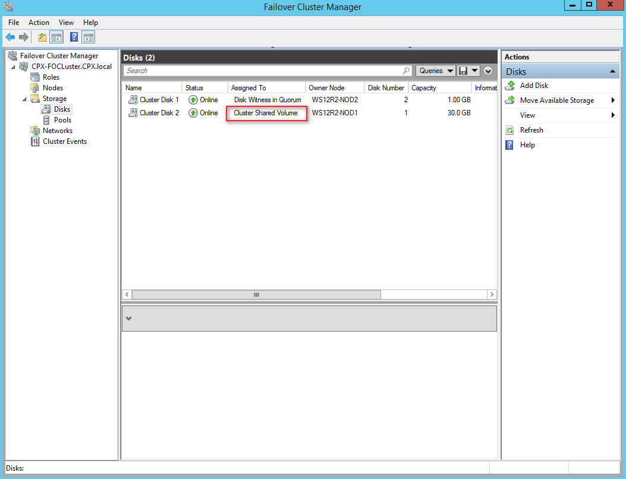This screenshot has height=479, width=626.
Task: Click the green Refresh icon in Actions
Action: click(x=510, y=130)
